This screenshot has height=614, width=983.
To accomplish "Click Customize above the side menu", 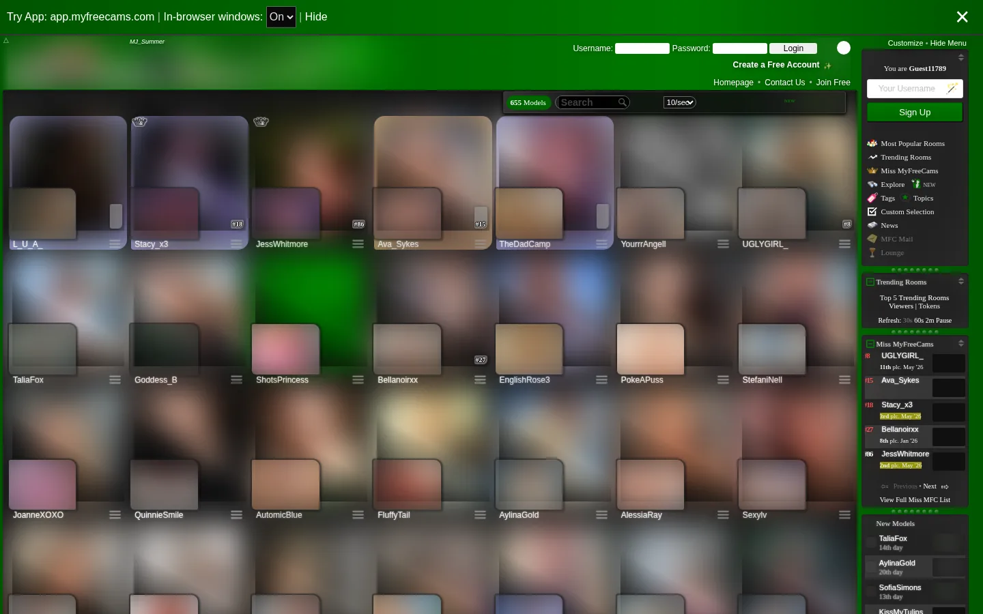I will pyautogui.click(x=905, y=43).
